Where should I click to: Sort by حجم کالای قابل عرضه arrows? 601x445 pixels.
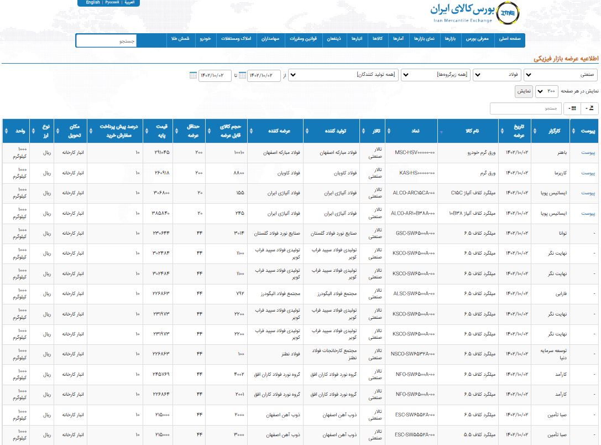click(x=209, y=131)
